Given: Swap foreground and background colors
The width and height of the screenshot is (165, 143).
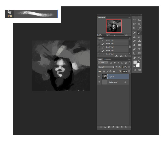Looking at the screenshot, I should 139,61.
